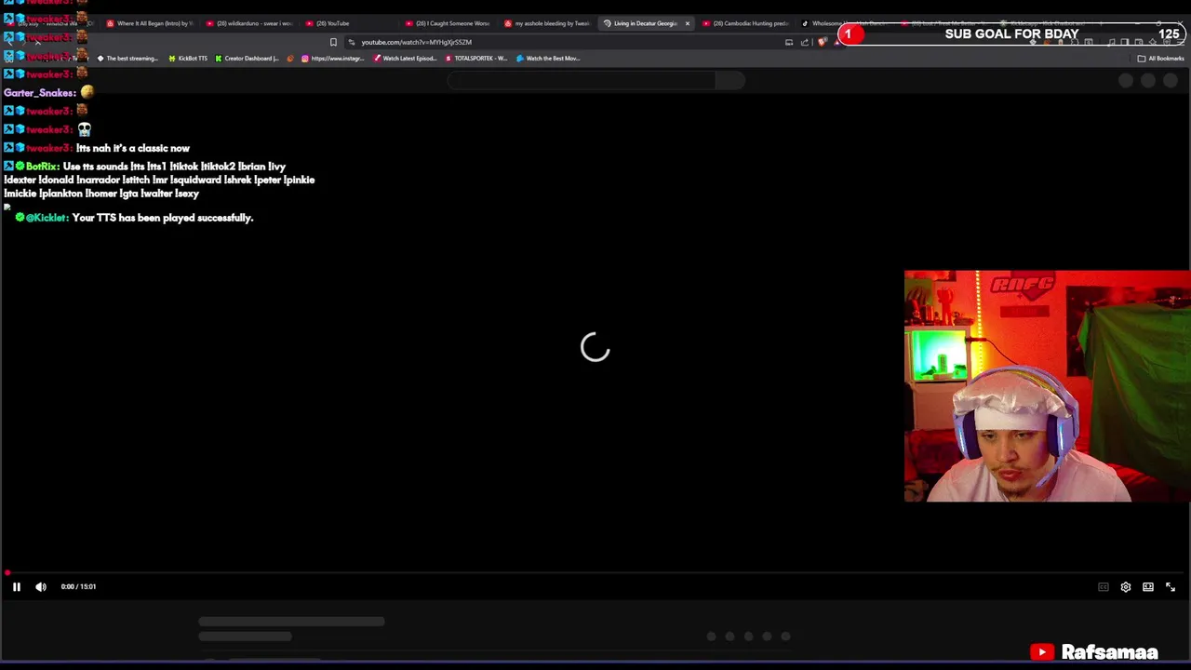1191x670 pixels.
Task: Switch to the TikTok 'Wholesome' tab
Action: (x=845, y=23)
